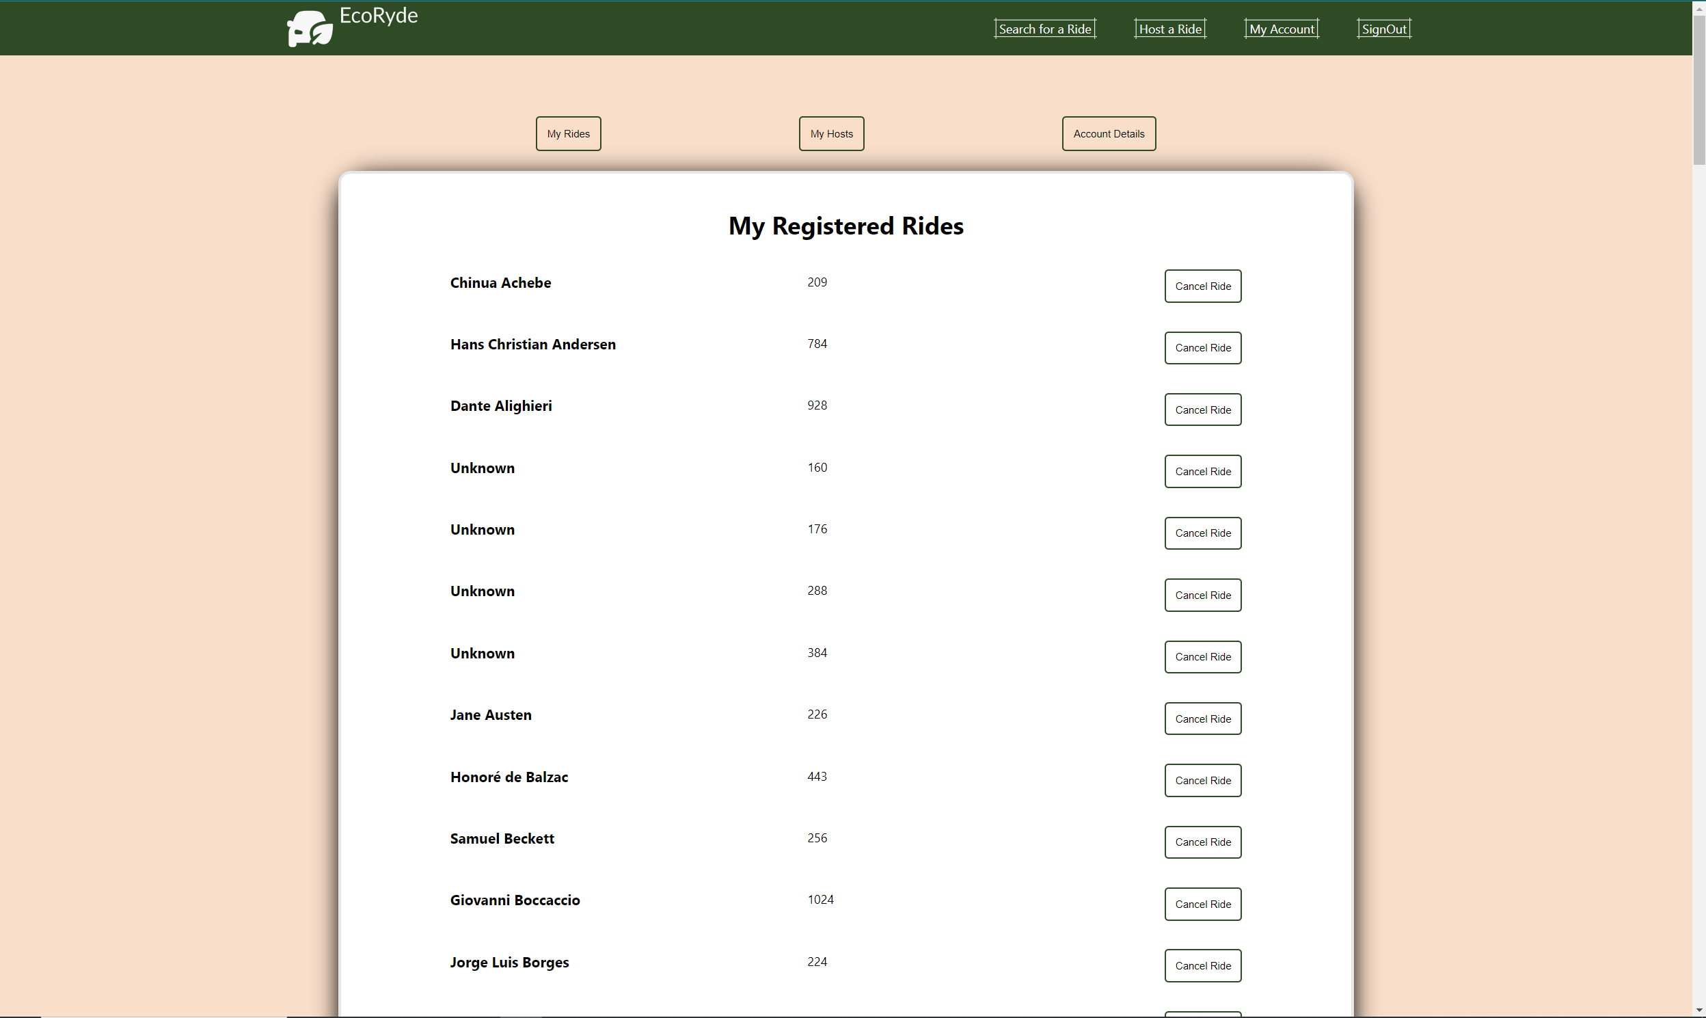Viewport: 1706px width, 1018px height.
Task: Cancel the Dante Alighieri ride
Action: click(x=1202, y=410)
